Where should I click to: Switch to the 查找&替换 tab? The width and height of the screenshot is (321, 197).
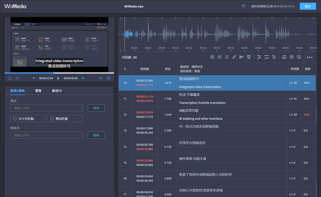click(x=17, y=90)
